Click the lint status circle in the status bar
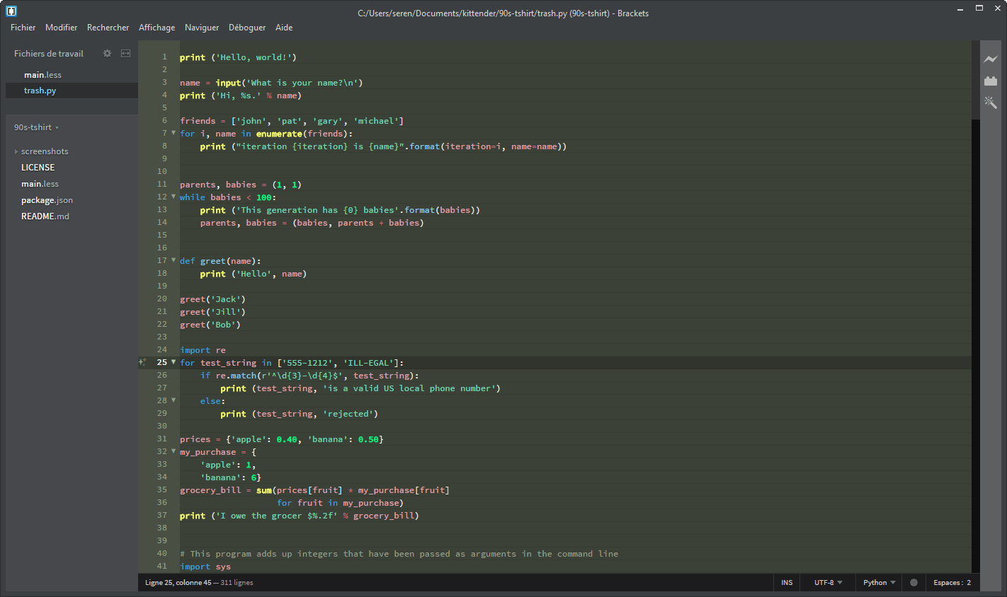The width and height of the screenshot is (1007, 597). point(914,582)
